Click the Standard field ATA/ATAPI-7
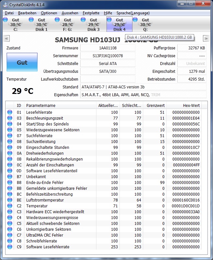This screenshot has width=213, height=260. [x=144, y=87]
